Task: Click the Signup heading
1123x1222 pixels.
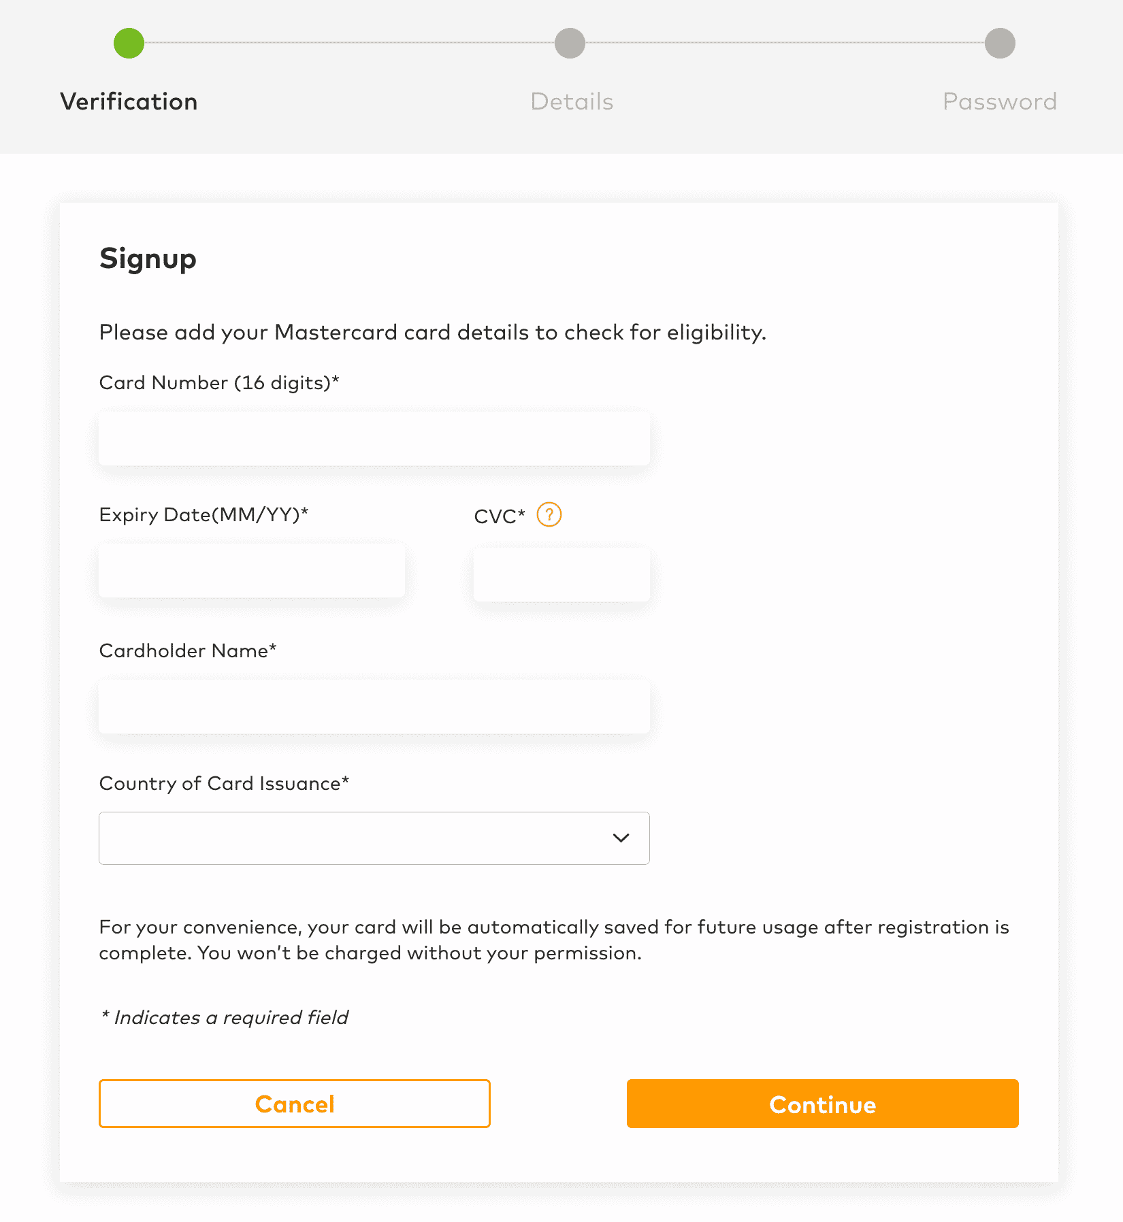Action: point(148,259)
